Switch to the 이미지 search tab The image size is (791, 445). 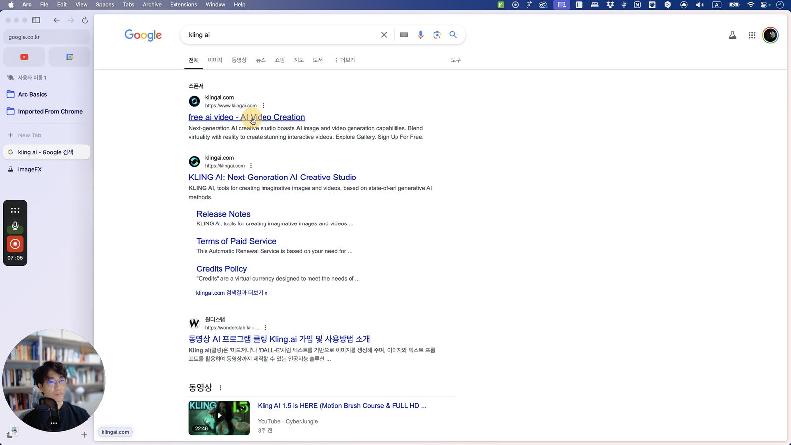215,60
